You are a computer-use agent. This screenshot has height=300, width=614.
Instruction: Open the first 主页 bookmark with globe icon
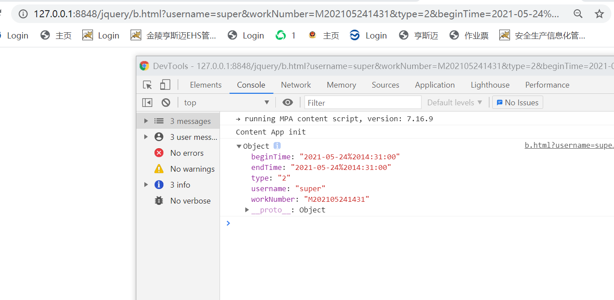pyautogui.click(x=56, y=35)
